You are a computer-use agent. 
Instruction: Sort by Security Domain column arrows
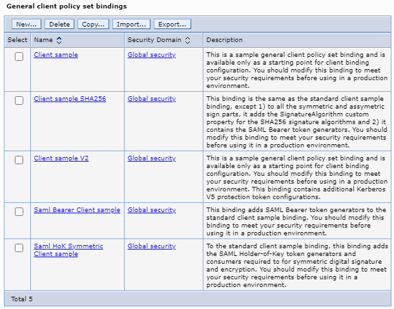click(x=187, y=40)
